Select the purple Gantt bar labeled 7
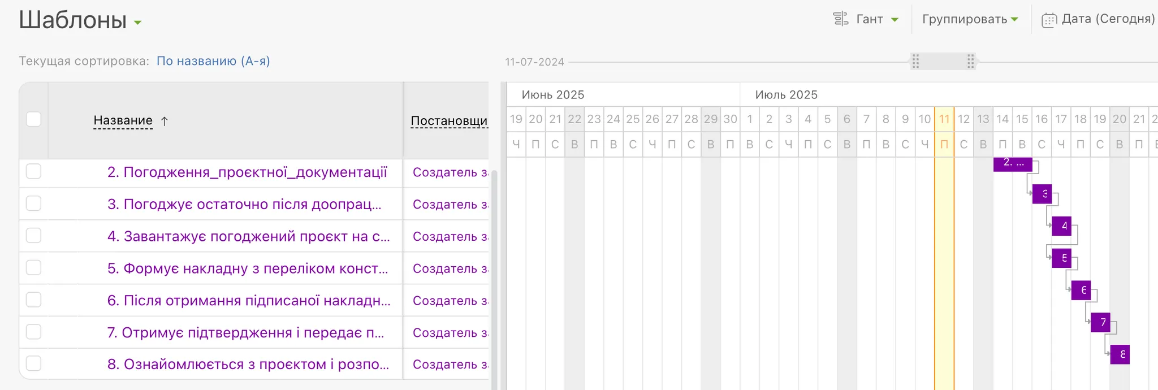 click(x=1100, y=322)
